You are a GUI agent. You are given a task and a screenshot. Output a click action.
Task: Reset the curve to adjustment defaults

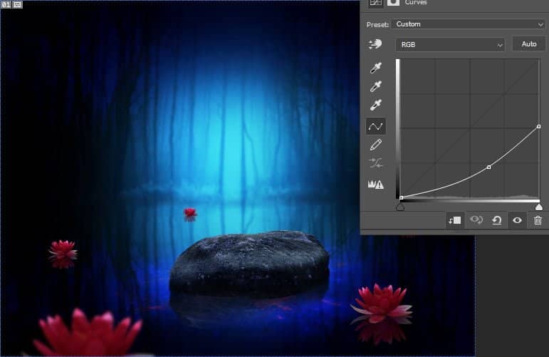497,220
